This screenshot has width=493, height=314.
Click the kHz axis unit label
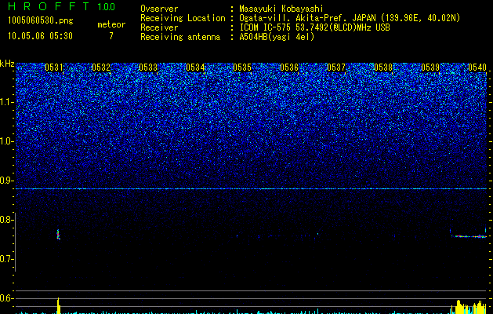(7, 64)
